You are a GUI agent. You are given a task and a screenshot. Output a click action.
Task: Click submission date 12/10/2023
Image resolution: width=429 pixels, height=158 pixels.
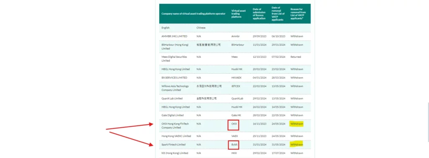point(259,57)
